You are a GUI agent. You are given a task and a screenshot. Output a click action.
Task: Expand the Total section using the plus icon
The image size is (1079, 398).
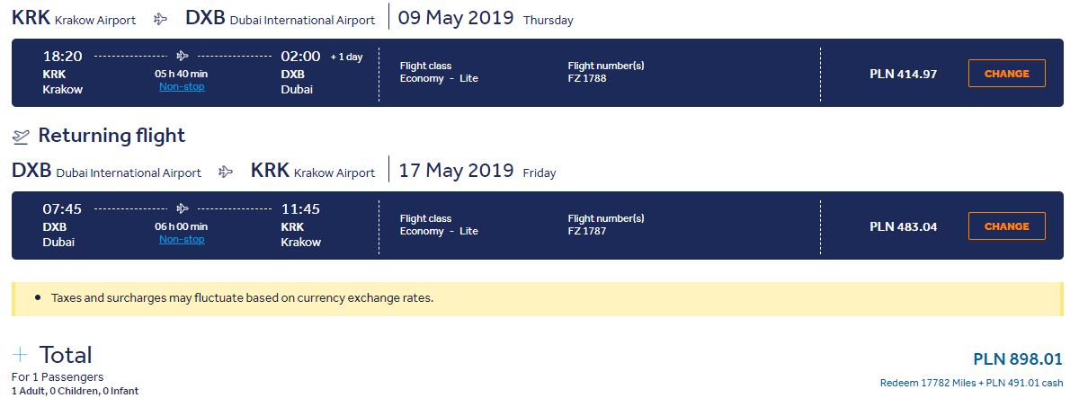(x=21, y=354)
